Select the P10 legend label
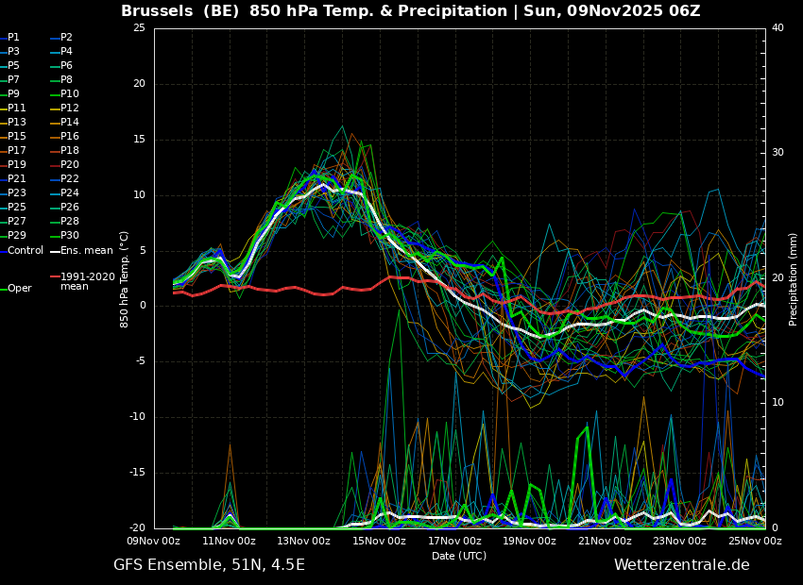The height and width of the screenshot is (585, 803). coord(70,93)
